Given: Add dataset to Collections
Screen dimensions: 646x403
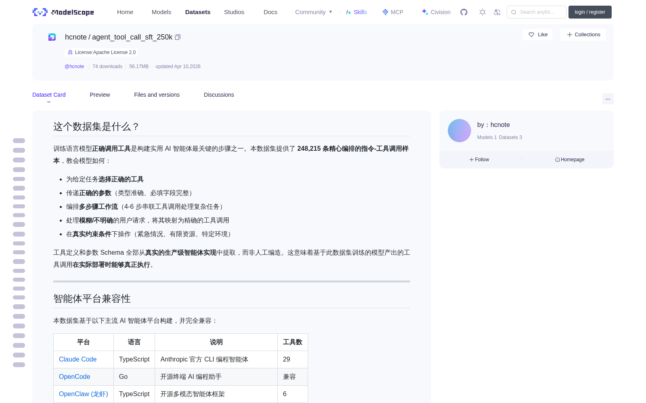Looking at the screenshot, I should click(583, 35).
